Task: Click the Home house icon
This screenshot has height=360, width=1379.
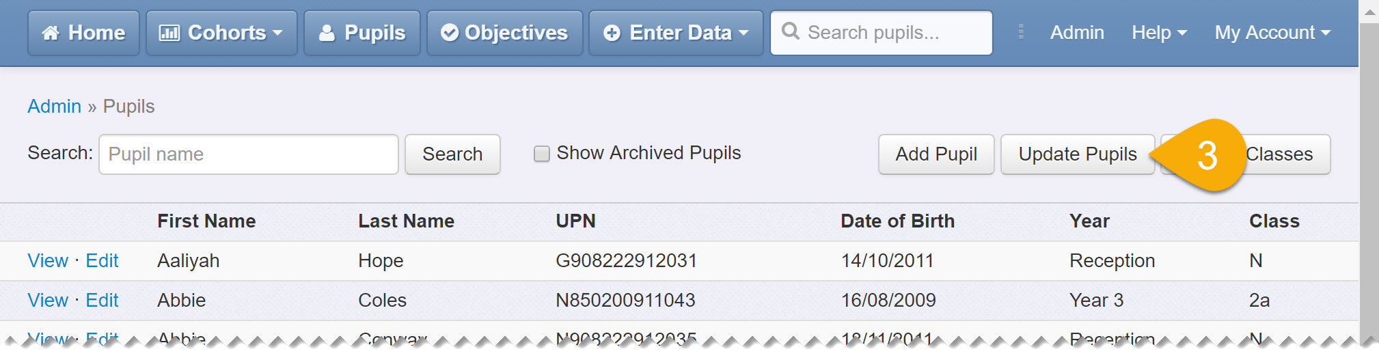Action: [51, 33]
